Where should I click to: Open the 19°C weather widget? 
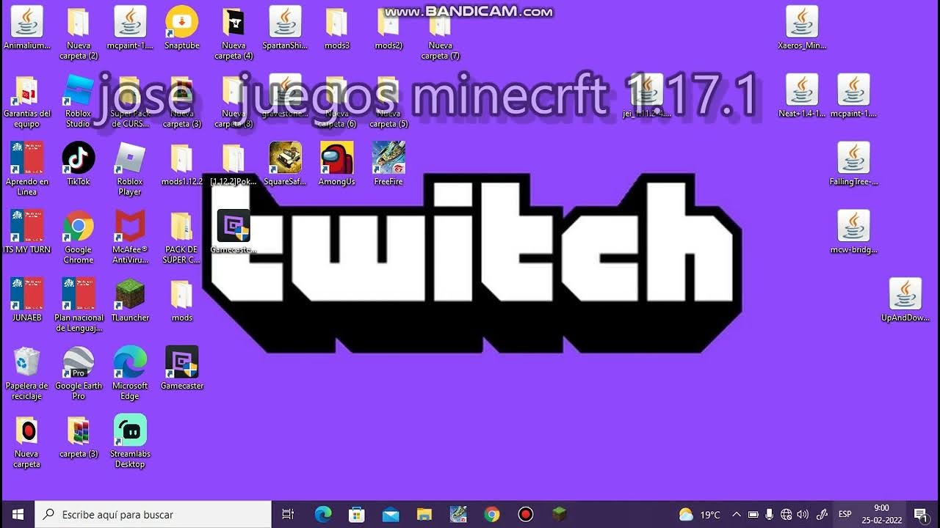(700, 515)
